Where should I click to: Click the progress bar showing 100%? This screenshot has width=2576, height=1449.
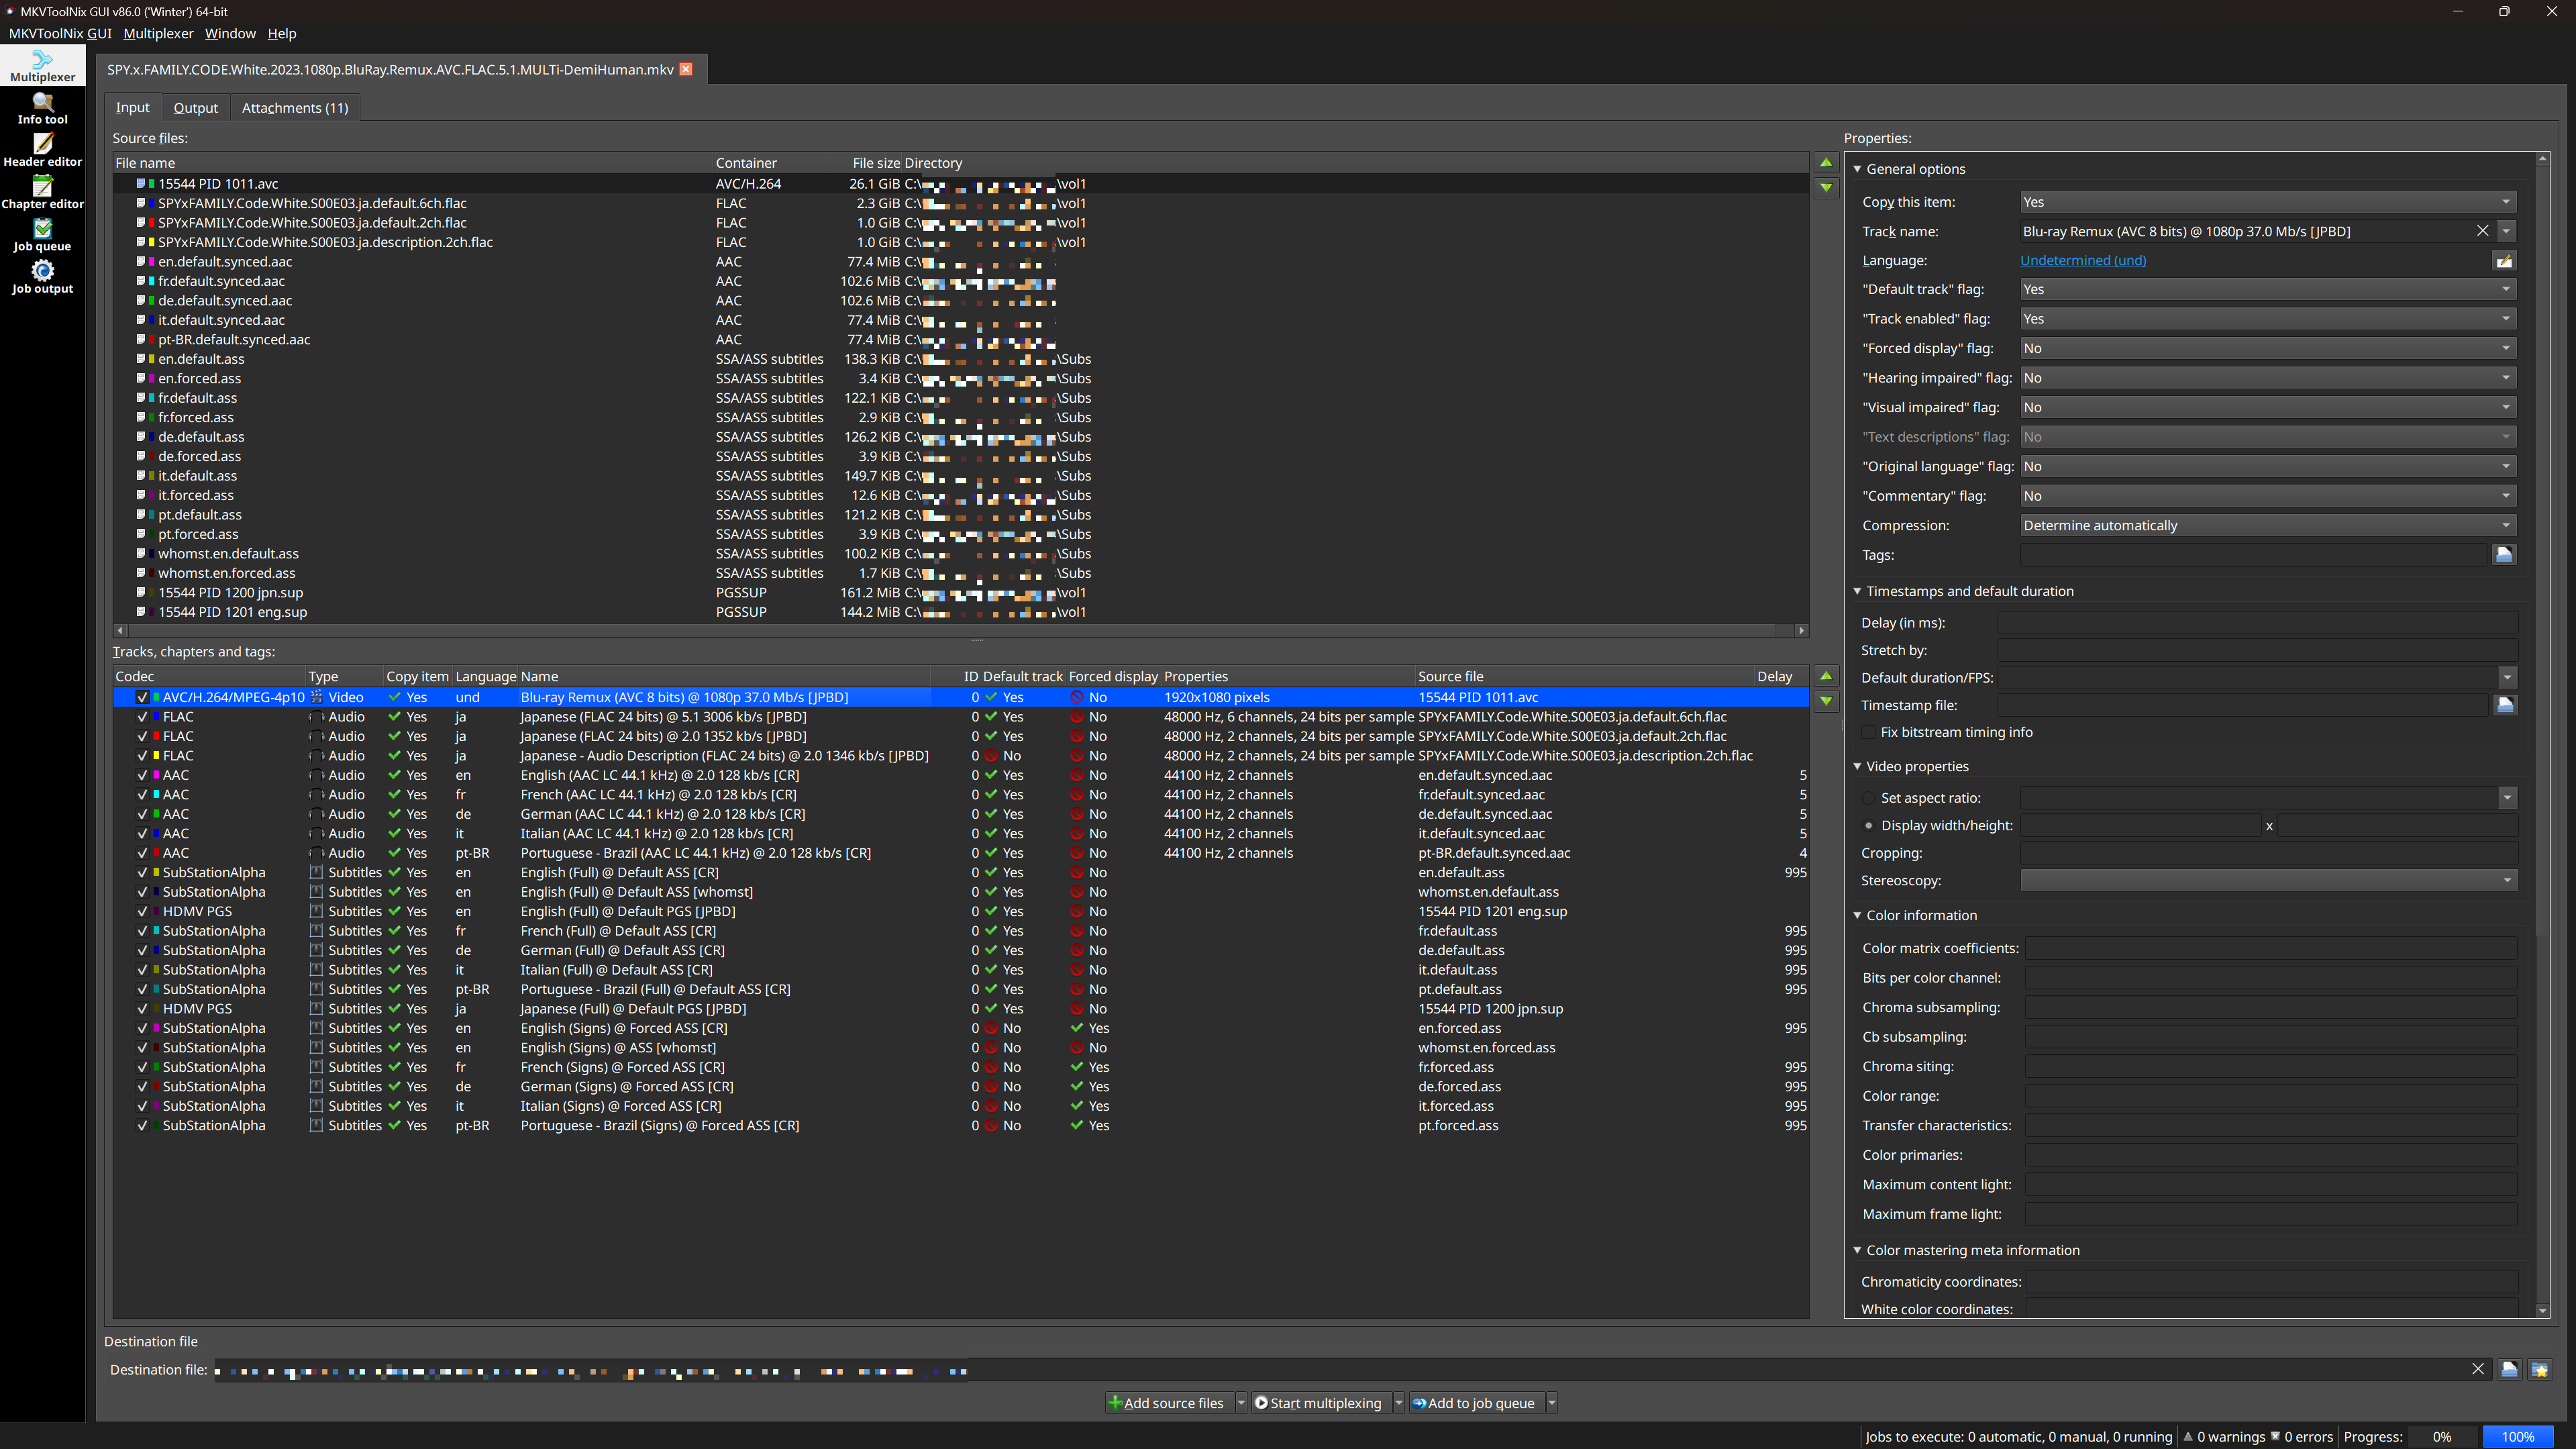(x=2518, y=1437)
